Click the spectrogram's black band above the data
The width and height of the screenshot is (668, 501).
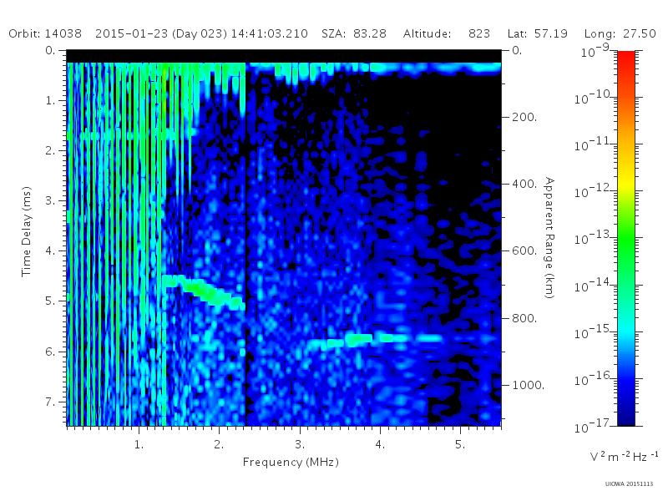[x=284, y=56]
